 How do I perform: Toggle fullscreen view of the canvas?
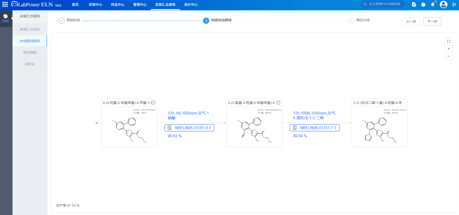click(x=448, y=42)
